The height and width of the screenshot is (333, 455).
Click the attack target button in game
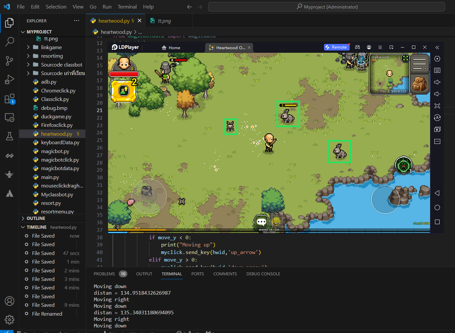click(x=403, y=166)
